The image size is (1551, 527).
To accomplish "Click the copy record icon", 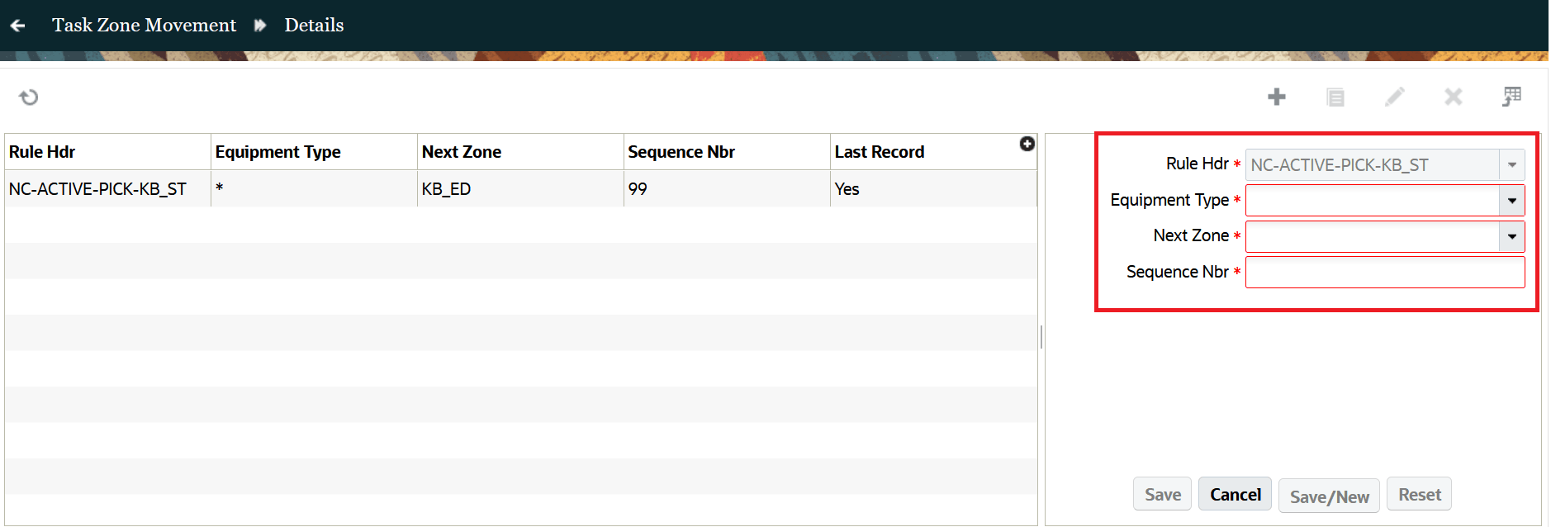I will (1335, 97).
